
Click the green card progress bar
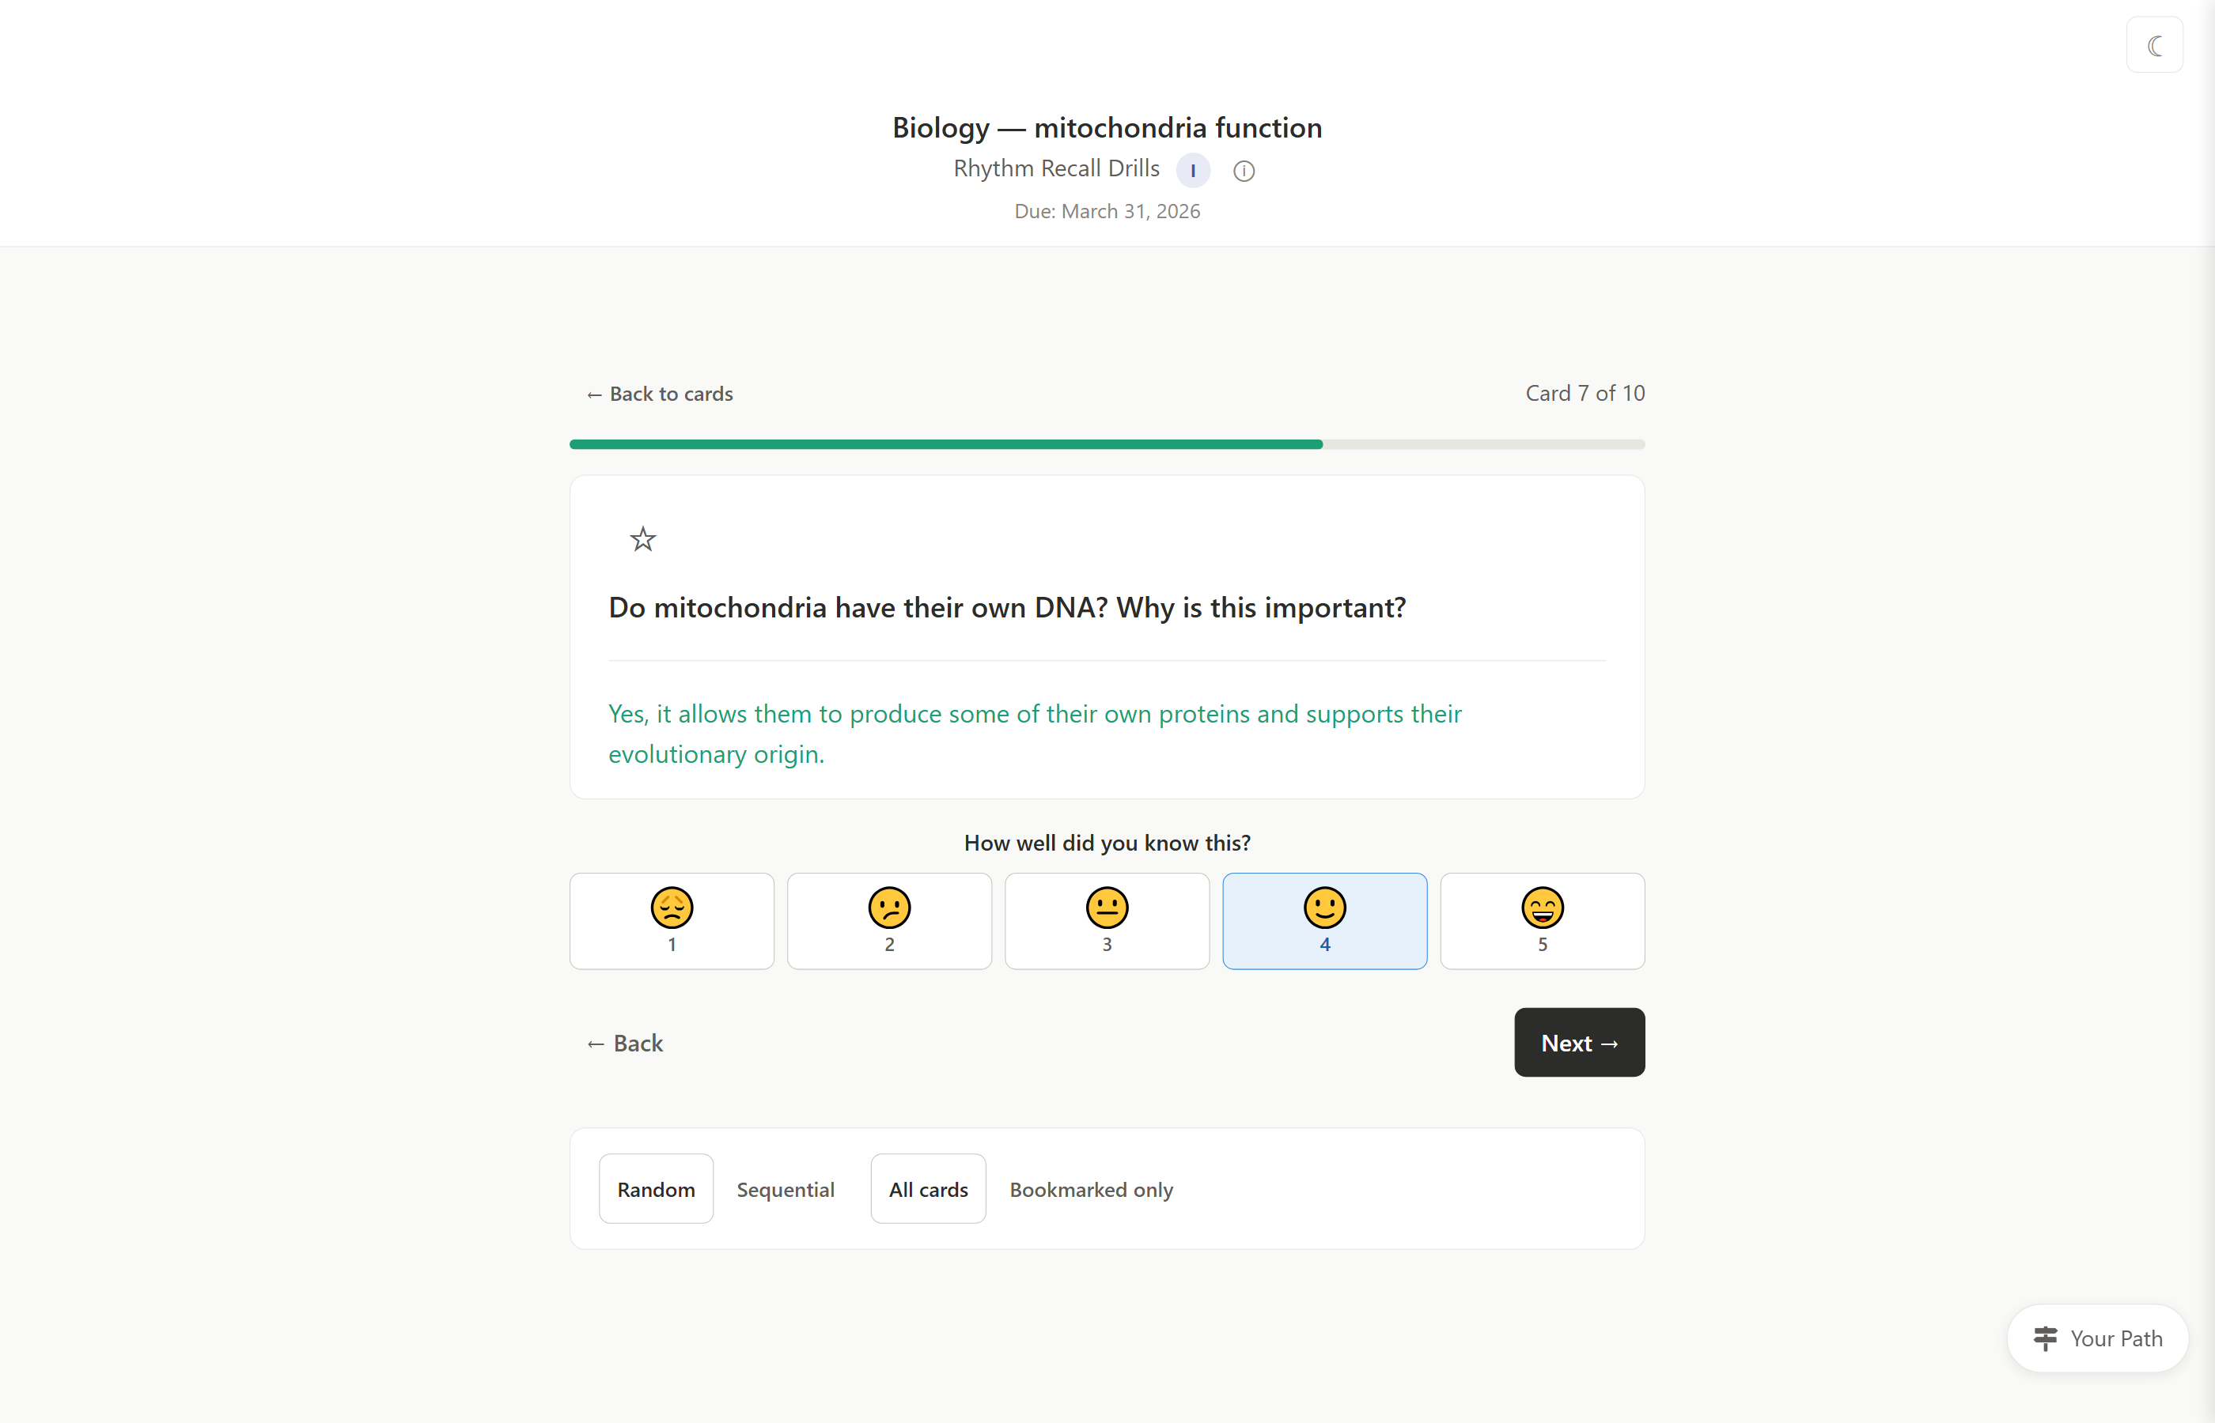945,444
